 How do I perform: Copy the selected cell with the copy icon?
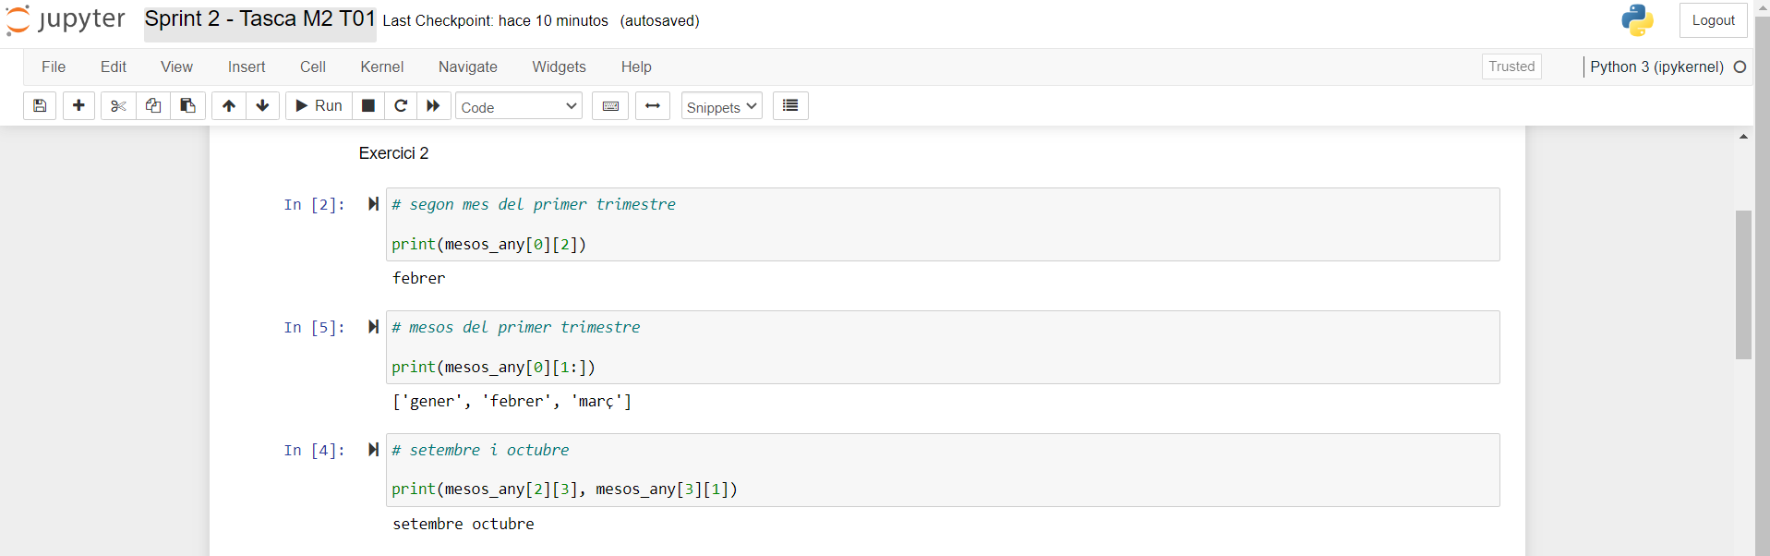pyautogui.click(x=152, y=105)
